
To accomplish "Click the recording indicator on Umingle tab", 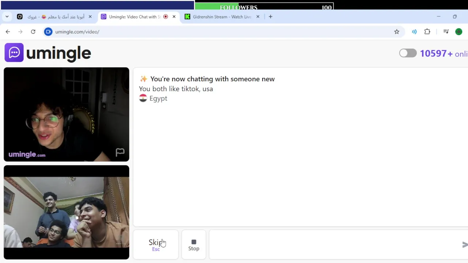I will click(166, 17).
